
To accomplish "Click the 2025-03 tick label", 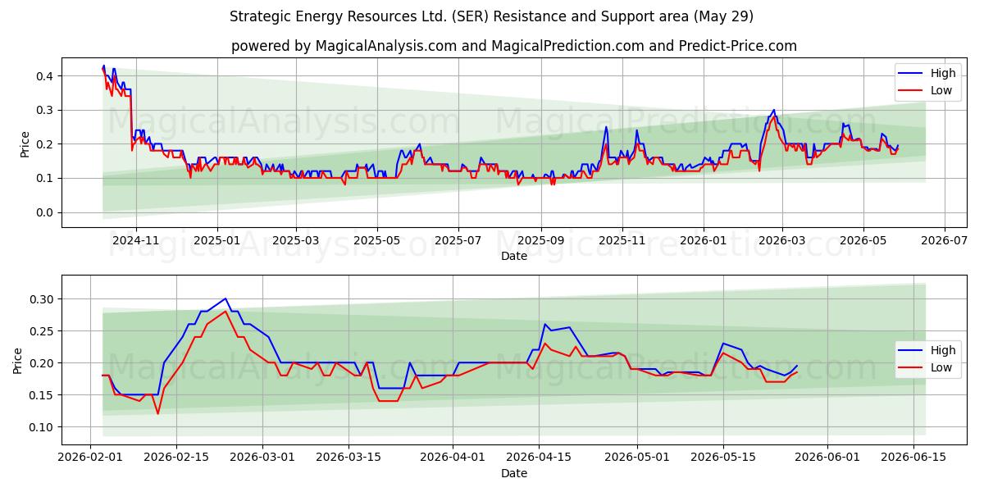I will pos(296,241).
